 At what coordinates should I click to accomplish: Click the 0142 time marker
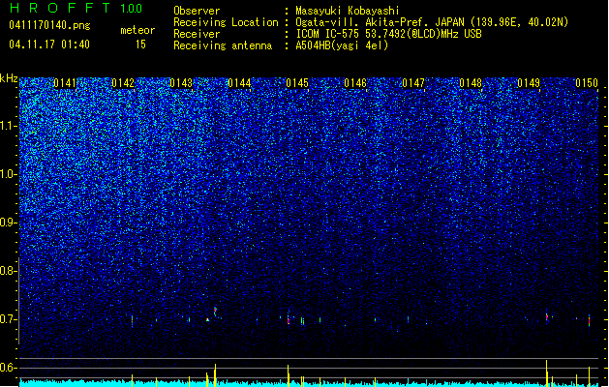tap(123, 83)
